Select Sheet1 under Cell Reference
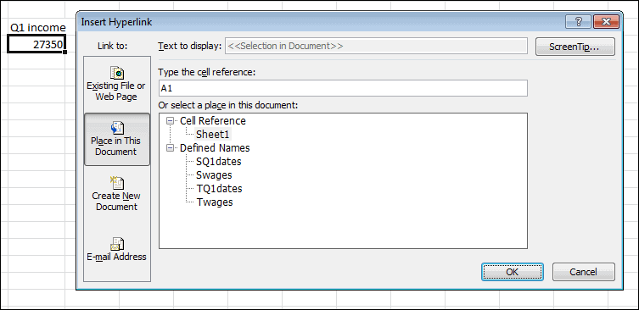Screen dimensions: 639x310 [x=213, y=135]
